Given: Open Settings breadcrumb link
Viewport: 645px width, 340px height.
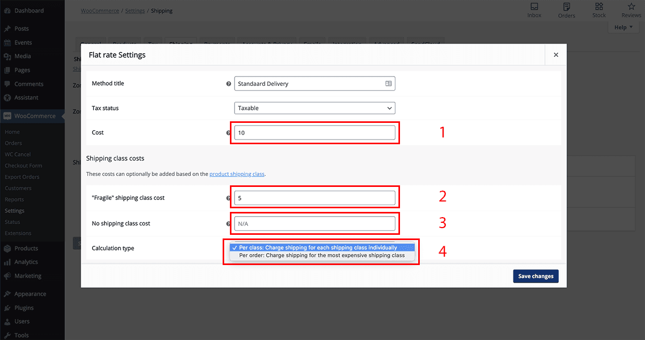Looking at the screenshot, I should (135, 10).
